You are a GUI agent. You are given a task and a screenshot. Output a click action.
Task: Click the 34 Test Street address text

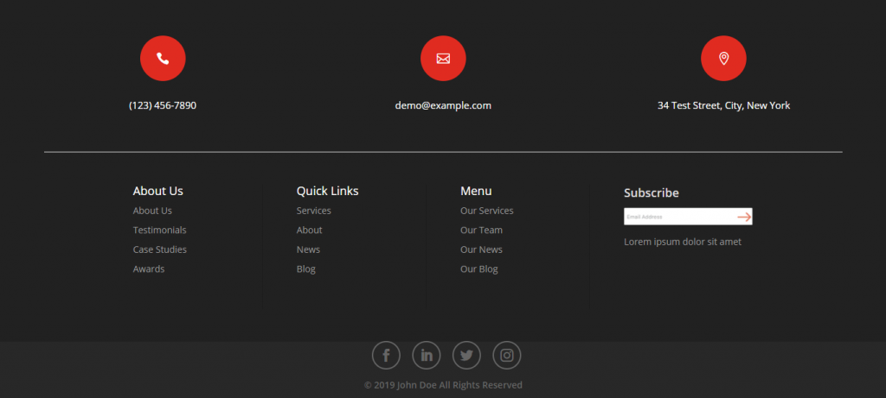pyautogui.click(x=724, y=105)
